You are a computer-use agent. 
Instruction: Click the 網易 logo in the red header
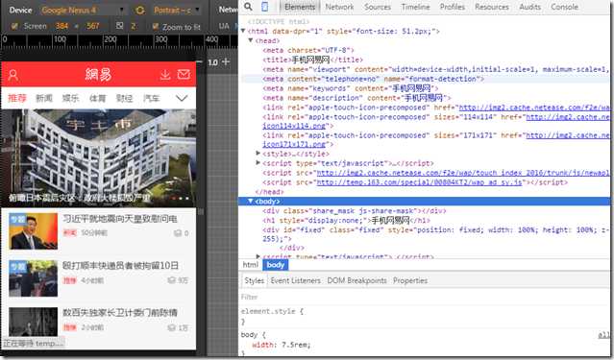(98, 74)
